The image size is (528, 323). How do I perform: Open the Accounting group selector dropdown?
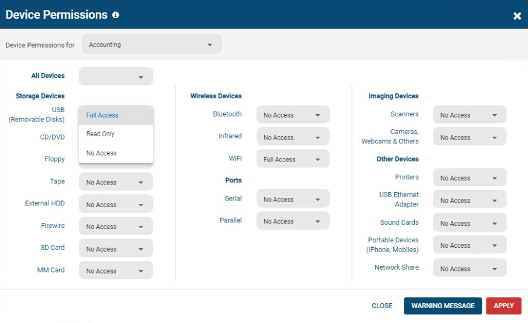coord(151,44)
